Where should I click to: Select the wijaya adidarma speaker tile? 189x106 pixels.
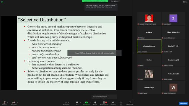point(149,46)
